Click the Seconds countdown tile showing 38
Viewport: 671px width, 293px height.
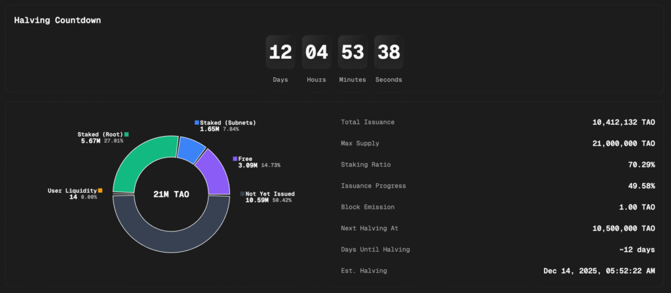[x=389, y=52]
